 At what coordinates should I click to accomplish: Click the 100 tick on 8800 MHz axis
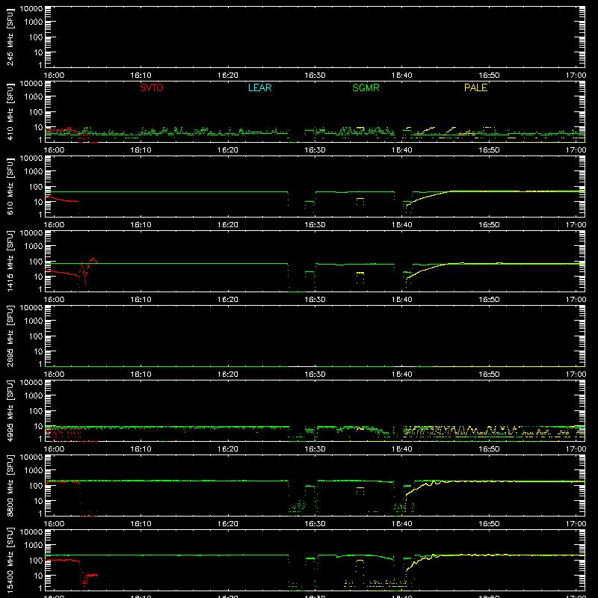click(36, 486)
